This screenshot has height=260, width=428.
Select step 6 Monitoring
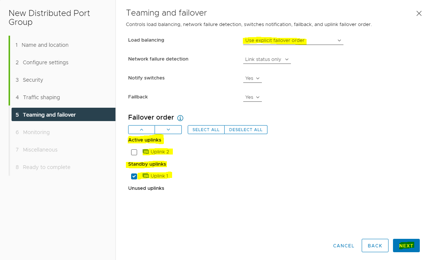point(33,132)
